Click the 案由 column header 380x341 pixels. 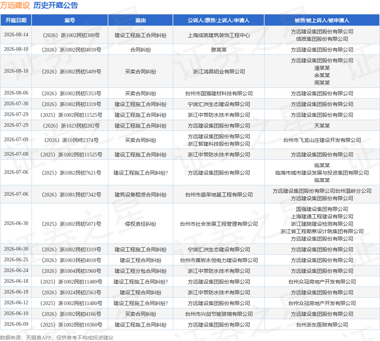click(141, 20)
